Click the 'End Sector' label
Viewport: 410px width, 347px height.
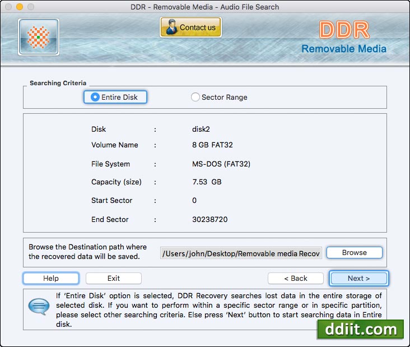pyautogui.click(x=110, y=219)
